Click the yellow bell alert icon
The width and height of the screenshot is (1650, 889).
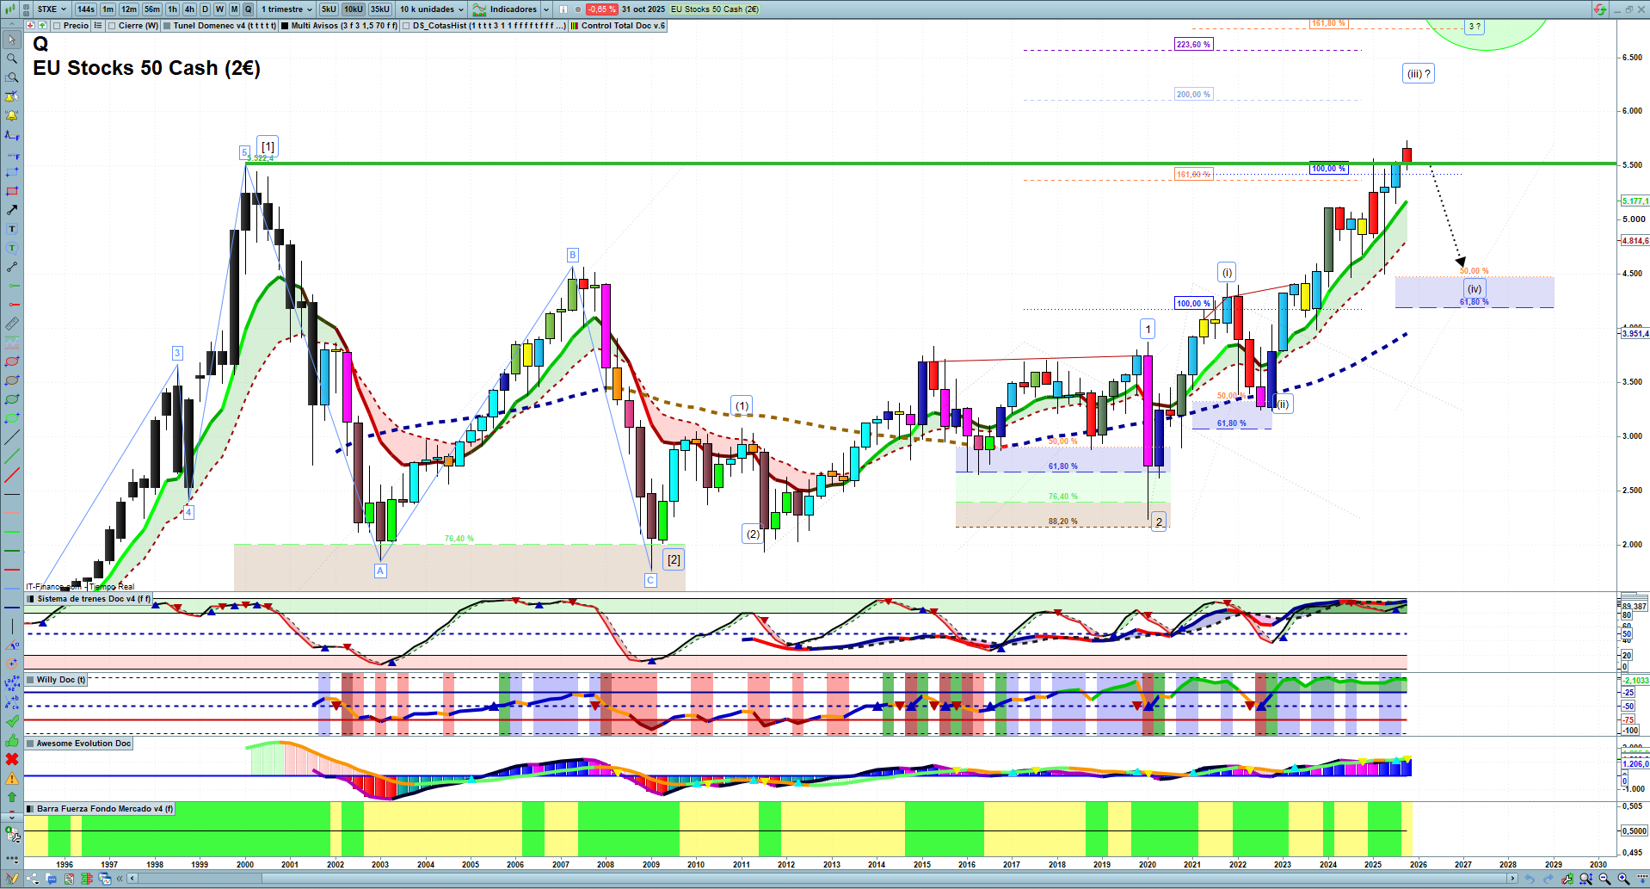point(12,115)
